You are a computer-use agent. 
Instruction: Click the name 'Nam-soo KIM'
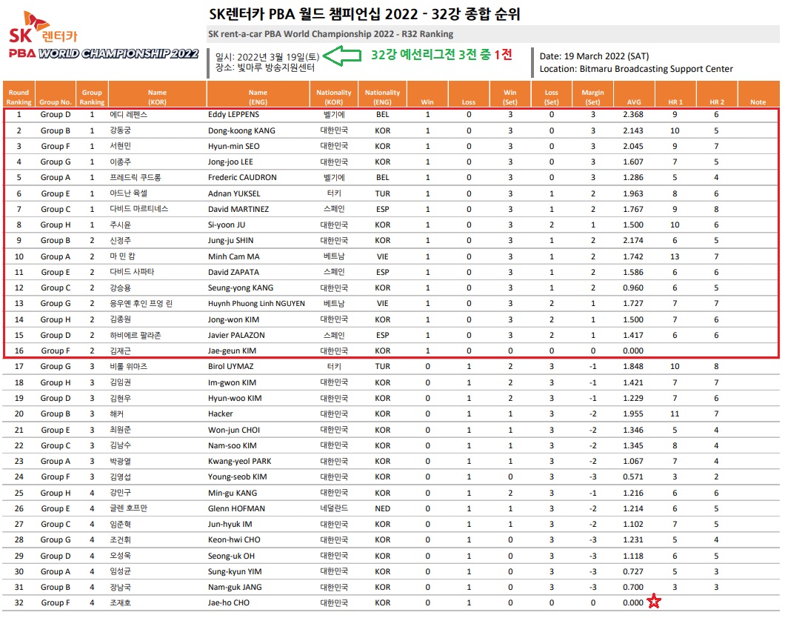(233, 445)
